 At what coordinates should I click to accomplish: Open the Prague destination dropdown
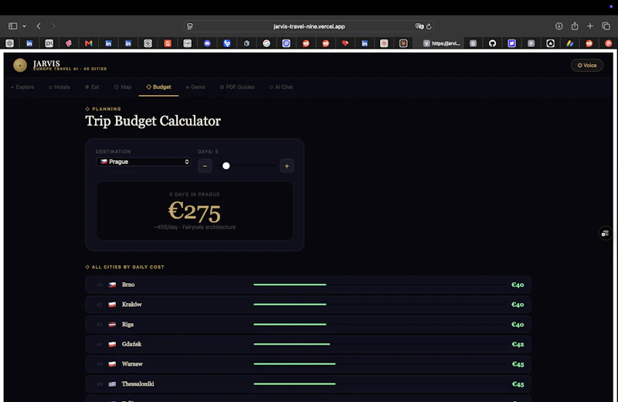pyautogui.click(x=144, y=162)
